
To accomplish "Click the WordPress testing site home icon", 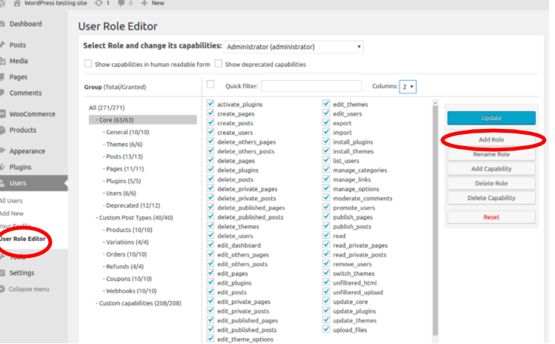I will coord(16,3).
